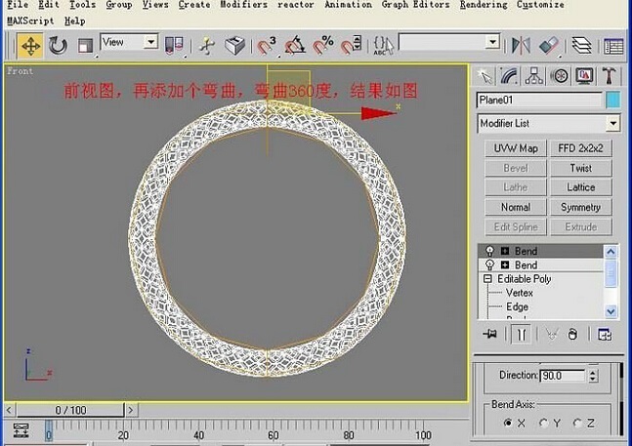
Task: Toggle the top Bend modifier lightbulb
Action: click(x=489, y=251)
